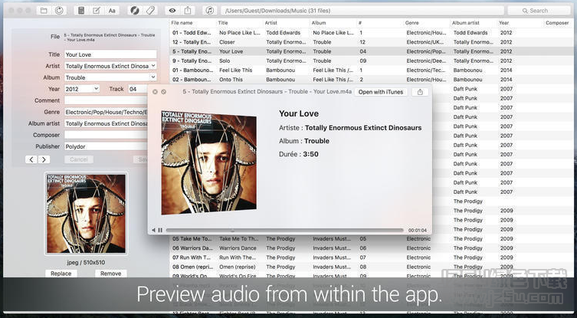The image size is (577, 318).
Task: Select the row titled Solo
Action: [x=370, y=61]
